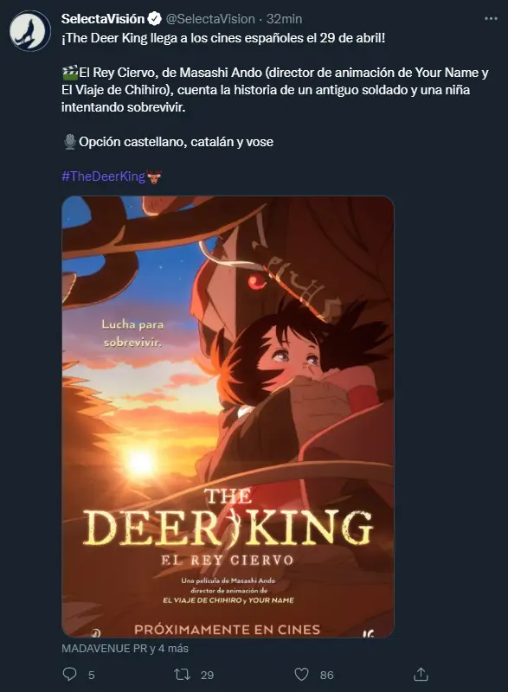
Task: Click the tweet text about 29 de abril
Action: (223, 38)
